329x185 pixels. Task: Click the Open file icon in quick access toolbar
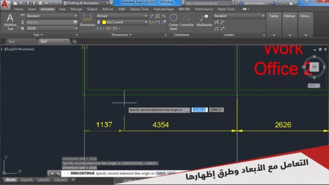[22, 3]
